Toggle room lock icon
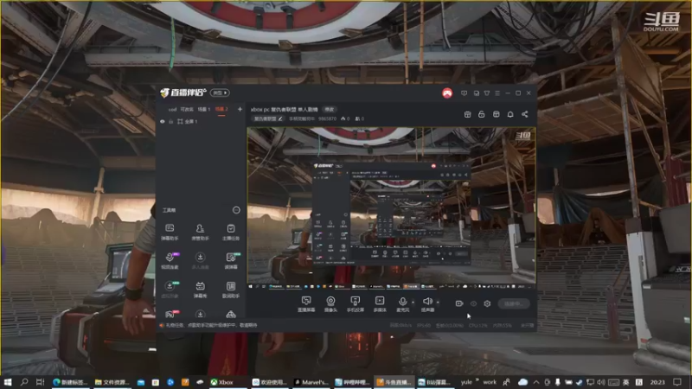 [x=482, y=114]
